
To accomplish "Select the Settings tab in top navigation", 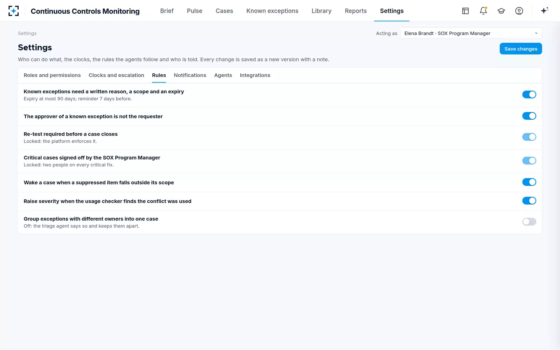I will (392, 11).
